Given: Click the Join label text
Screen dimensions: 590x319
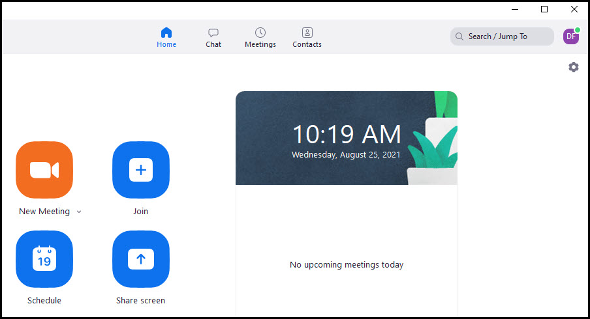Looking at the screenshot, I should pos(141,212).
